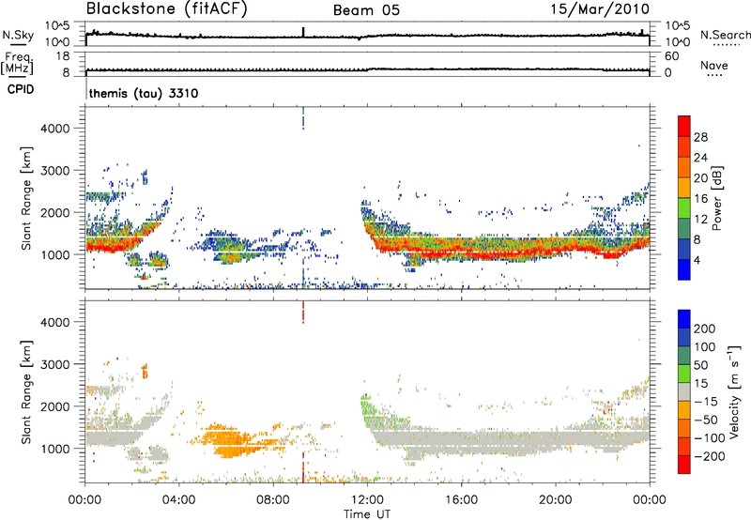
Task: Pick the bright blue bottom power segment
Action: point(684,269)
